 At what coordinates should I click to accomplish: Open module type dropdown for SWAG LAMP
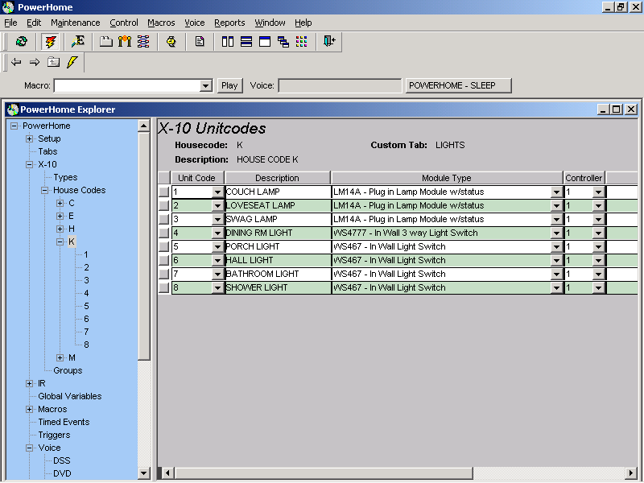(x=557, y=219)
